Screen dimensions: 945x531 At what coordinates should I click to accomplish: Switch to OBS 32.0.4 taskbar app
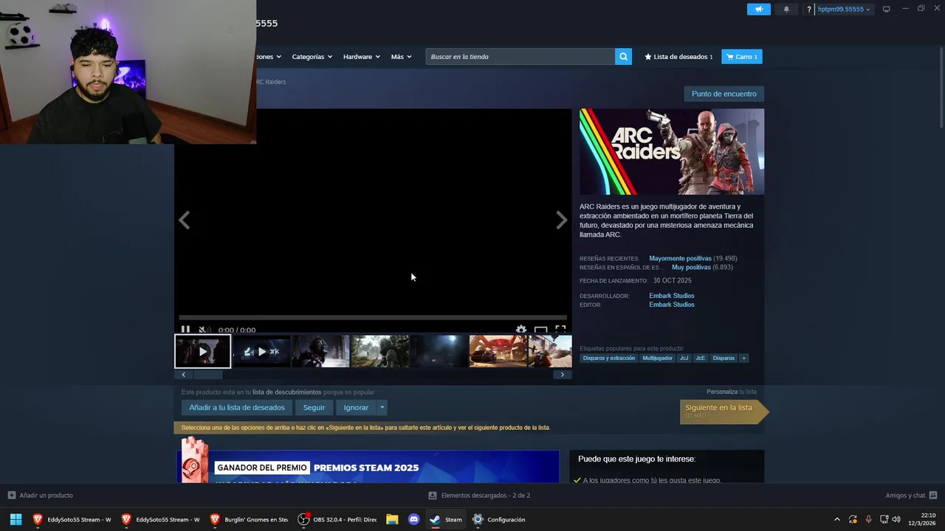coord(337,519)
